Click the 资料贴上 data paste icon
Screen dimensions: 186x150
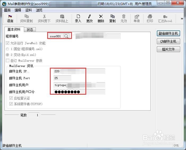point(62,19)
